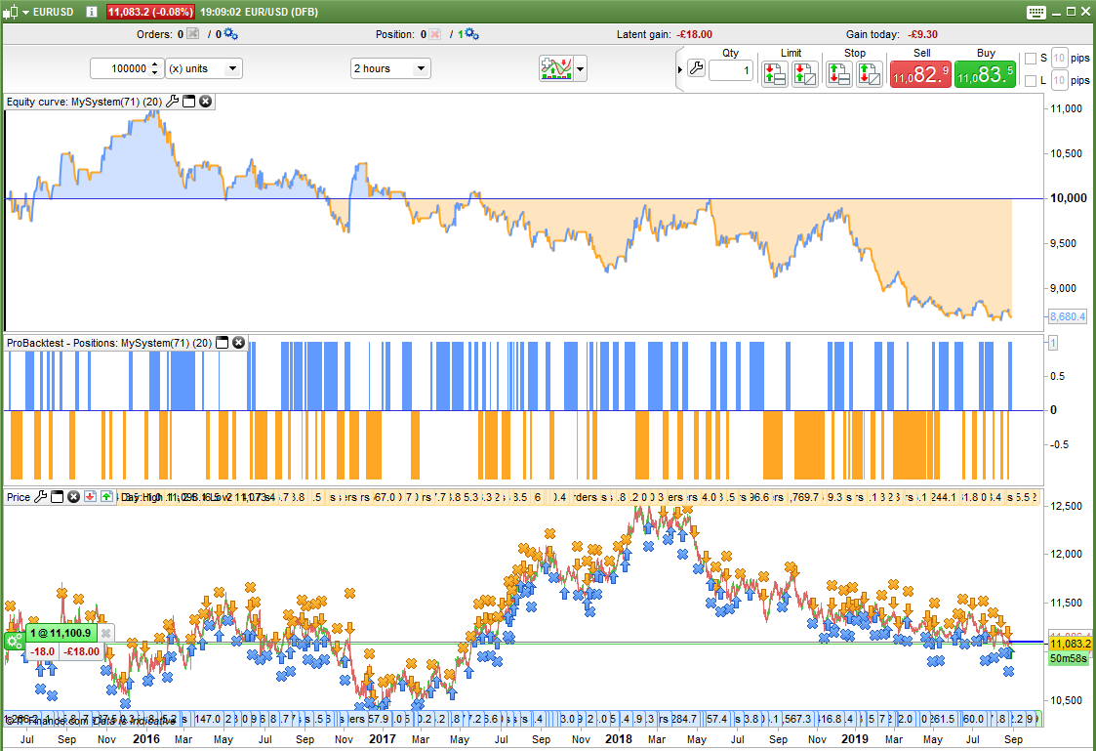Enable the L pips checkbox

1031,81
